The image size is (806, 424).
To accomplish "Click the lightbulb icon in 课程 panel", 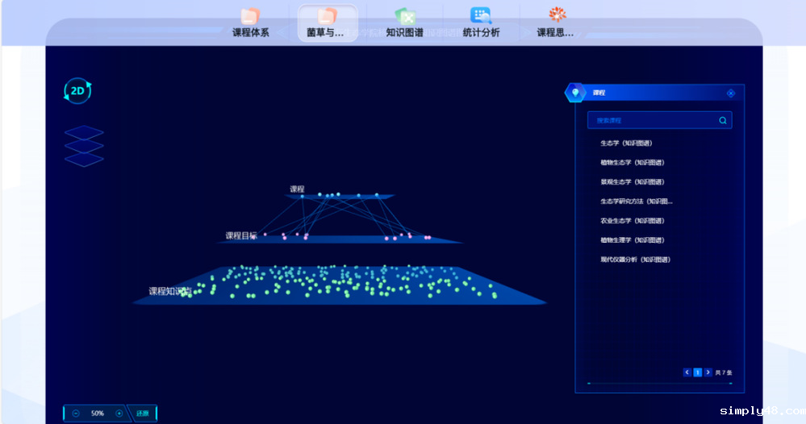I will pyautogui.click(x=575, y=93).
